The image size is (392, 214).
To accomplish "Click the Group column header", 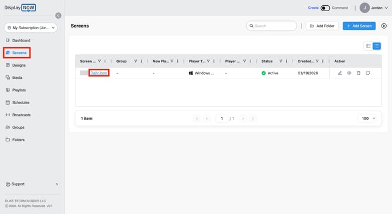I will (122, 61).
